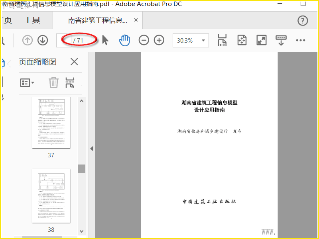Click the page thumbnails sidebar icon

pyautogui.click(x=3, y=63)
